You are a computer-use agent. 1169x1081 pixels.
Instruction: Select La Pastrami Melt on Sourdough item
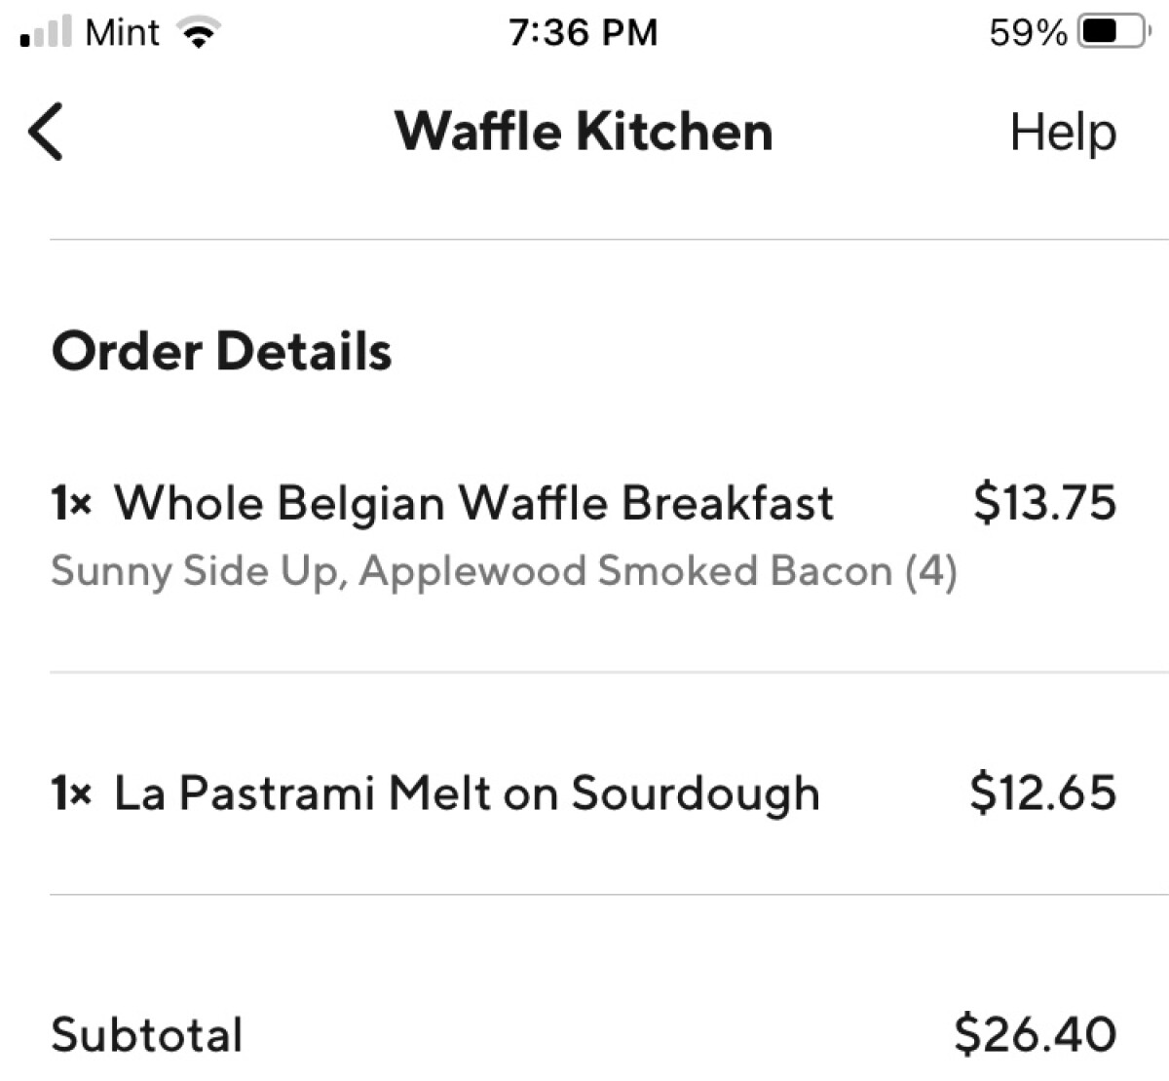(467, 792)
